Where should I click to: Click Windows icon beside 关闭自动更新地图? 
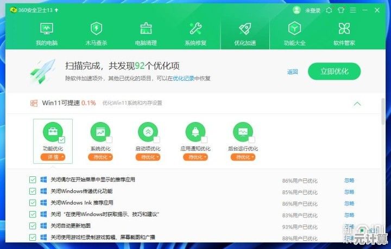coord(43,226)
